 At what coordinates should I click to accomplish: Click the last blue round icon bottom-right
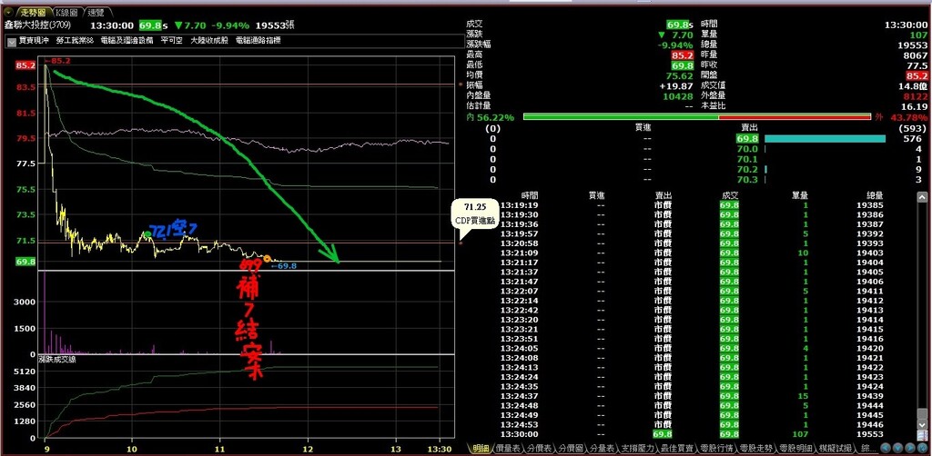tap(924, 449)
